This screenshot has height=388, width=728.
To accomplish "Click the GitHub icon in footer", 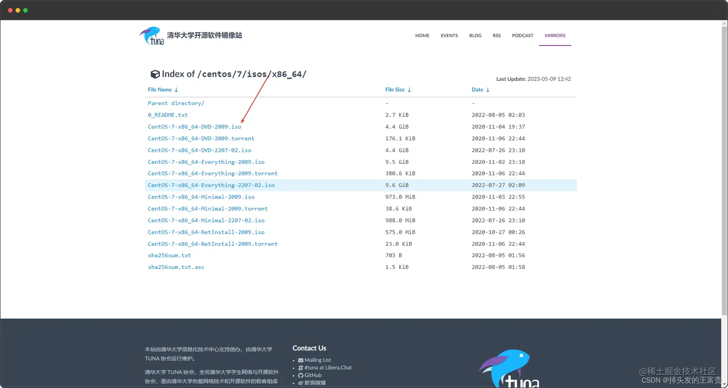I will tap(300, 375).
